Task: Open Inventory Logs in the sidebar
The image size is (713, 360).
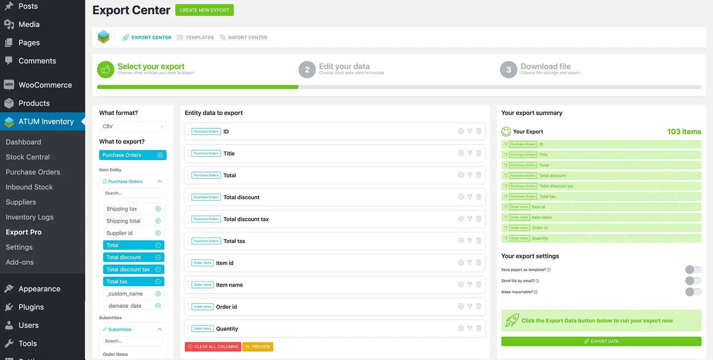Action: pos(30,217)
